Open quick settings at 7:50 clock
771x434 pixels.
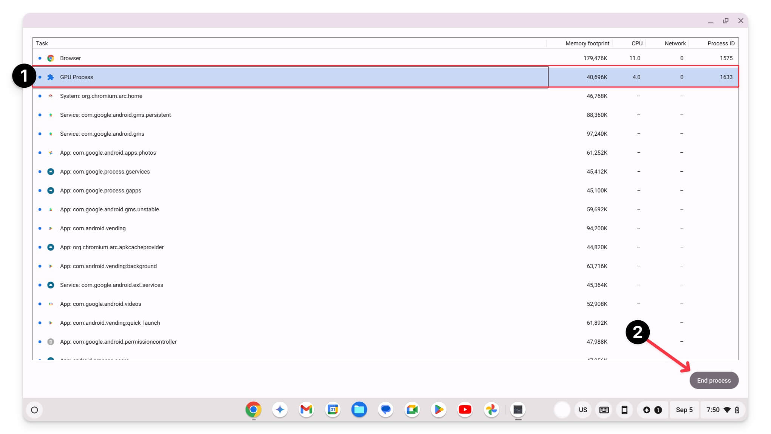[723, 410]
